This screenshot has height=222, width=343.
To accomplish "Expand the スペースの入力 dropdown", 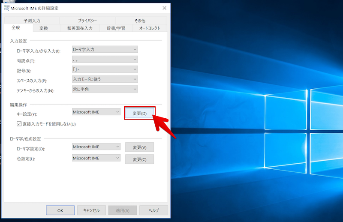I will click(x=105, y=79).
